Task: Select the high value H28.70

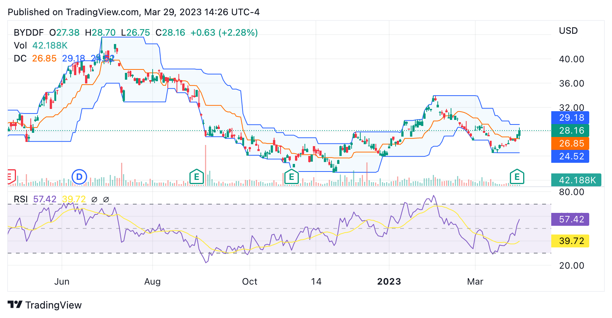Action: pos(100,33)
